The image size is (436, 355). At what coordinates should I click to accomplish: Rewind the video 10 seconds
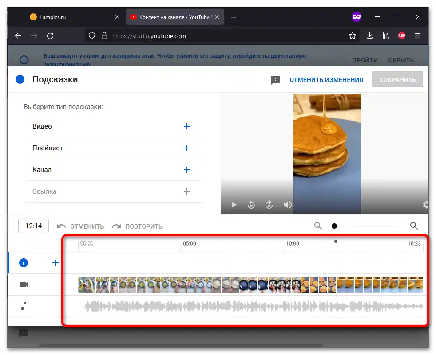(251, 205)
